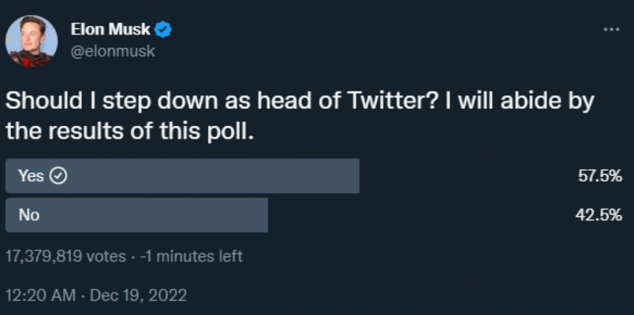Click the 'No' label text
This screenshot has width=634, height=315.
tap(29, 215)
